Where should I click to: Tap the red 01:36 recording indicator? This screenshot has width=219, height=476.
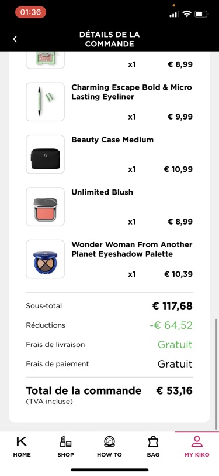(x=30, y=12)
